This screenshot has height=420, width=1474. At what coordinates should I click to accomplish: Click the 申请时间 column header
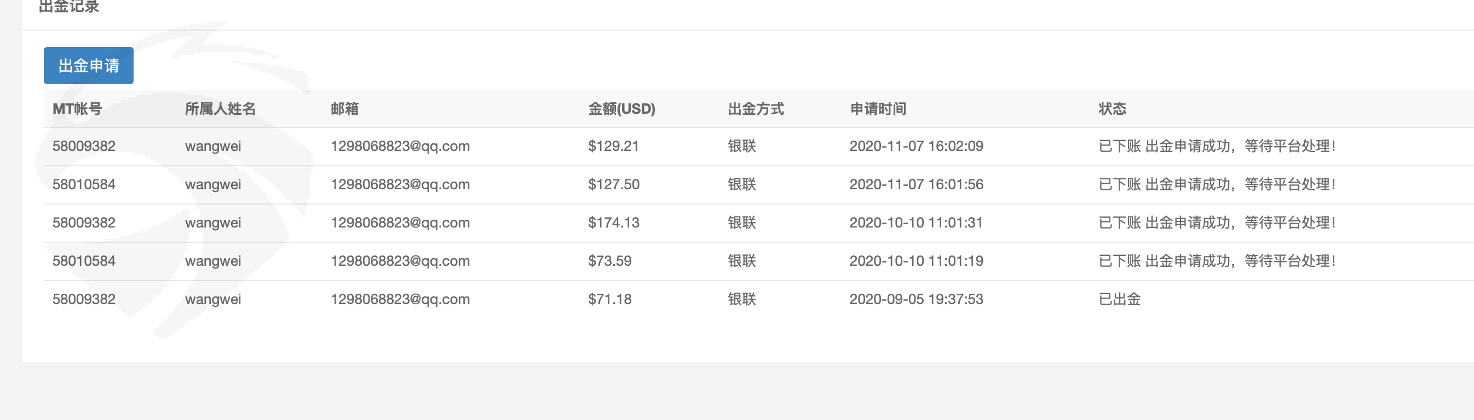(x=878, y=109)
